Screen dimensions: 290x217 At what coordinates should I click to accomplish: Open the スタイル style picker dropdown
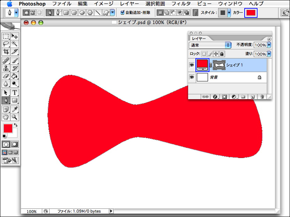(229, 13)
